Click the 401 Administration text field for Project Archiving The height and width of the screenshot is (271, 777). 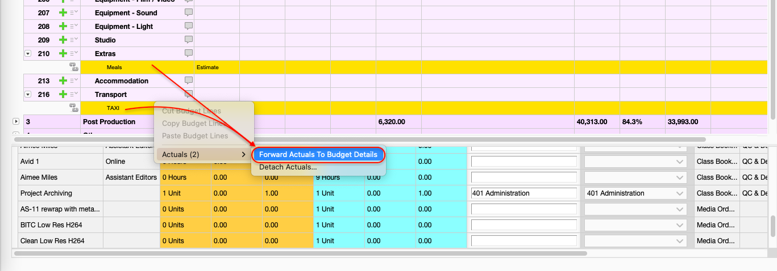click(523, 193)
